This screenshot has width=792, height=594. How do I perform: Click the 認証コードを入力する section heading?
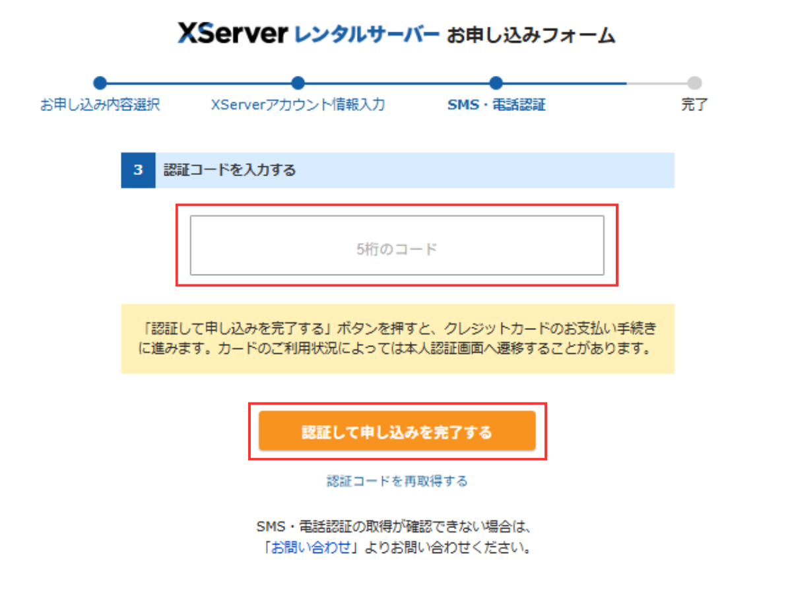point(230,170)
